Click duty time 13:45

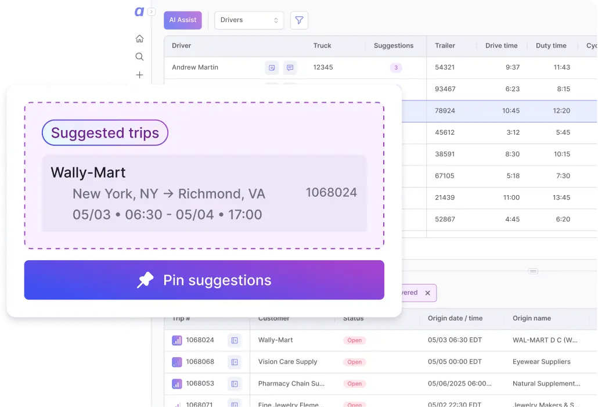(x=561, y=198)
